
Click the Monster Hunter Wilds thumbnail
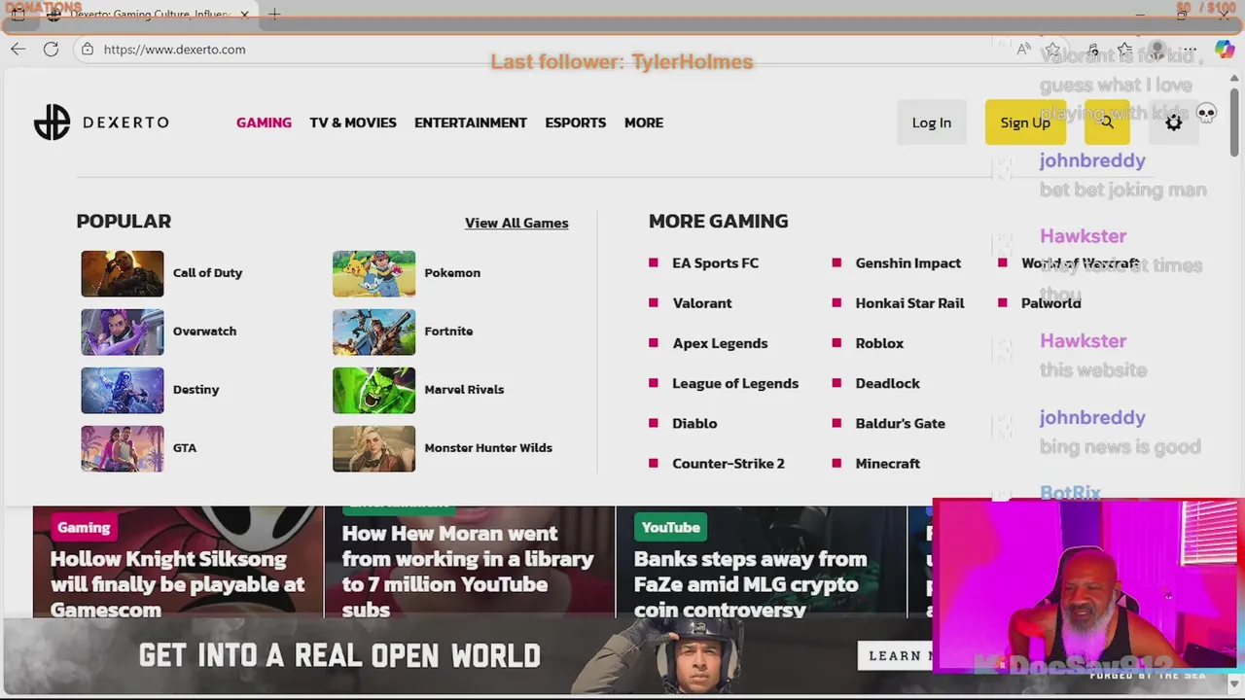373,448
